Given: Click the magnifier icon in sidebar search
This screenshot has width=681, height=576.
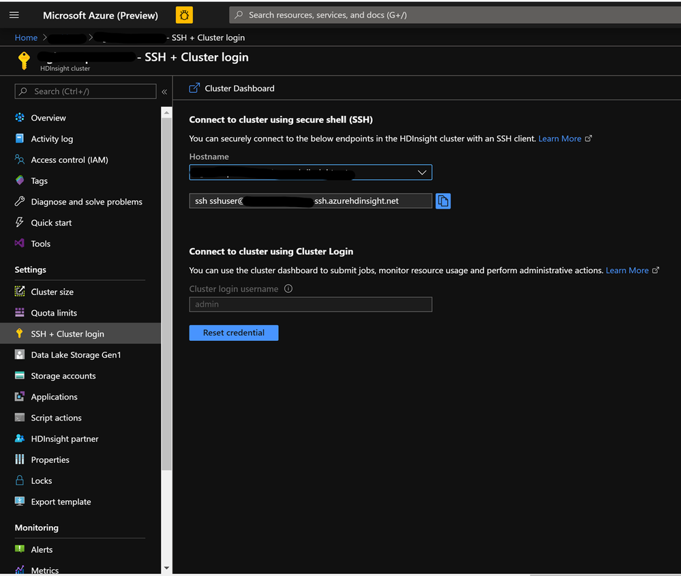Looking at the screenshot, I should click(x=23, y=91).
